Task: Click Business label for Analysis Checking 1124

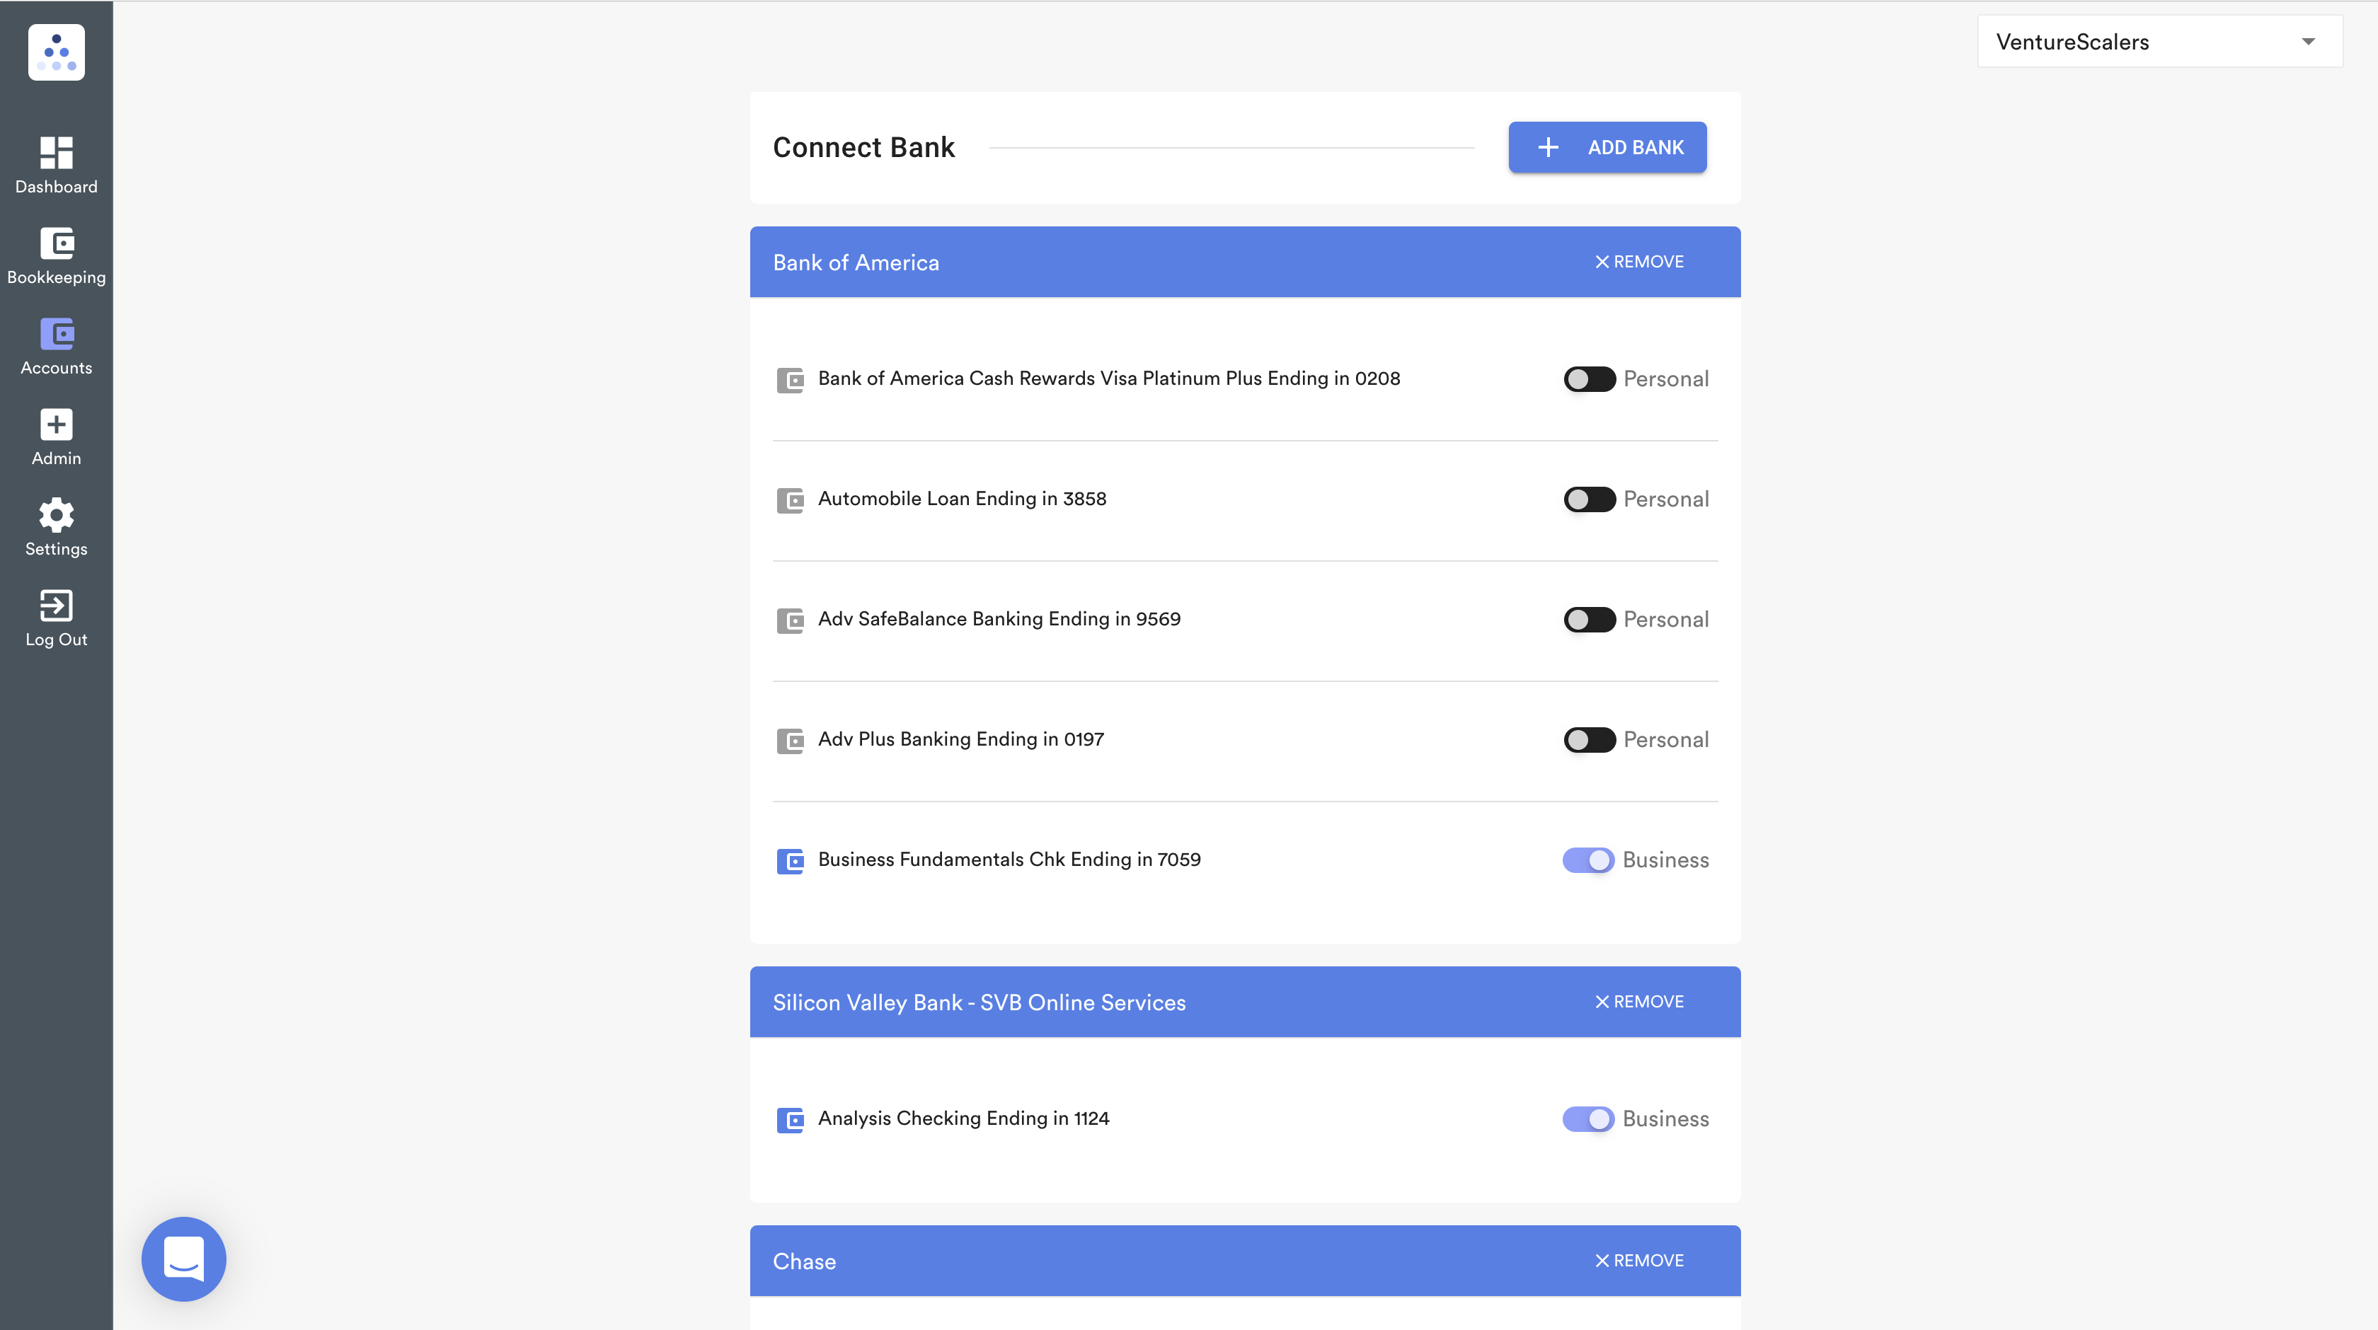Action: (1665, 1120)
